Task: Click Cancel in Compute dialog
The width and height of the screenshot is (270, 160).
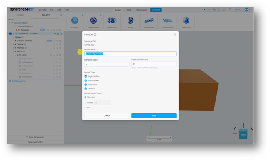Action: (x=107, y=115)
